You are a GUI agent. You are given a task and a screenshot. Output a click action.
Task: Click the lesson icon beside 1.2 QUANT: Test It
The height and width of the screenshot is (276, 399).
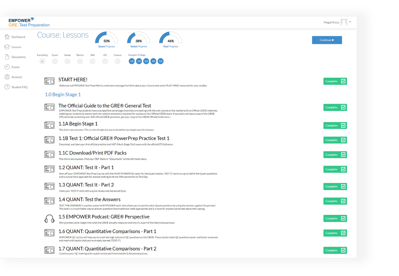49,169
